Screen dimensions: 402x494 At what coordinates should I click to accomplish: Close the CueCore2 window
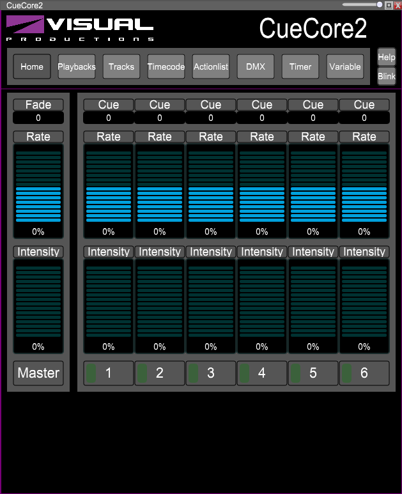pyautogui.click(x=398, y=5)
